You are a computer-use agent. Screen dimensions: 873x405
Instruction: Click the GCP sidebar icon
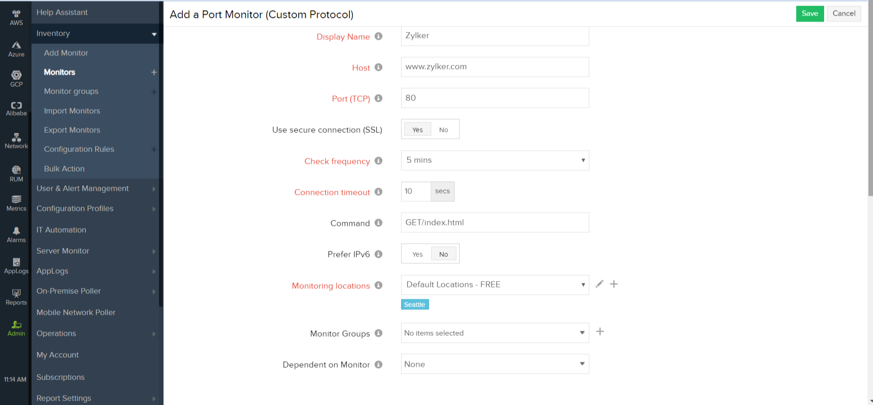(x=16, y=78)
